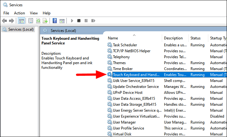Open the View menu
Image resolution: width=227 pixels, height=137 pixels.
[x=34, y=13]
